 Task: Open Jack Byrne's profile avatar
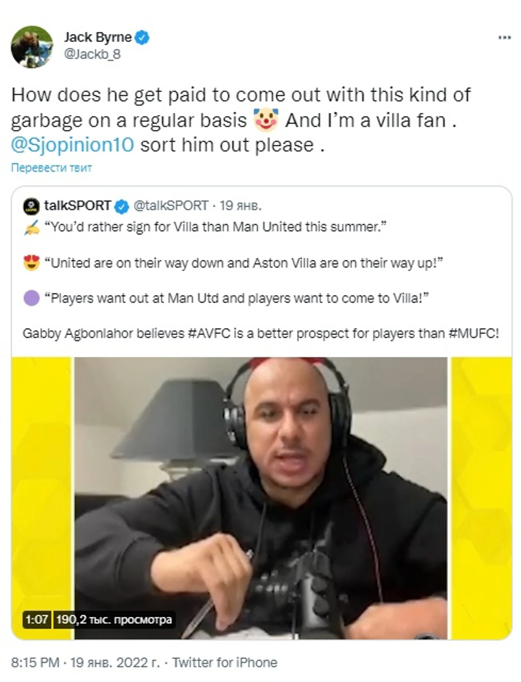click(x=32, y=47)
